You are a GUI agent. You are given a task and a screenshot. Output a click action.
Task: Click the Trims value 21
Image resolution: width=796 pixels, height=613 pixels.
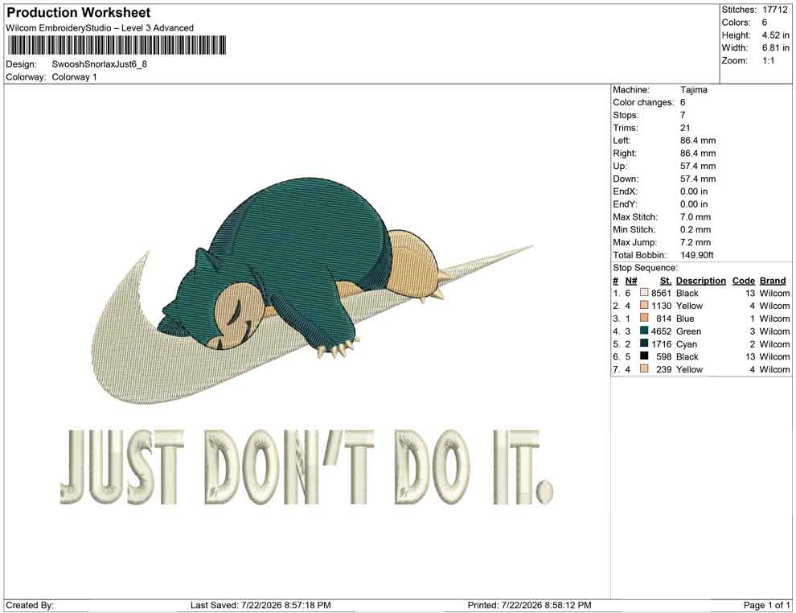685,127
